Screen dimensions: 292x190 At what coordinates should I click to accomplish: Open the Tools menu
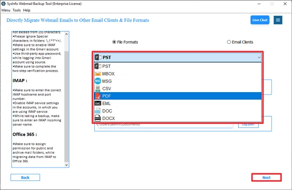point(17,11)
